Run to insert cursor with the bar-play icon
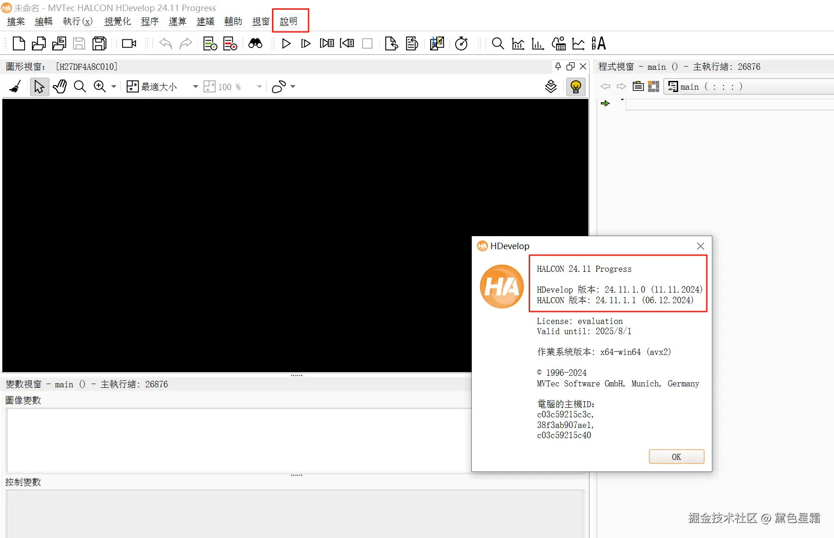 [306, 43]
